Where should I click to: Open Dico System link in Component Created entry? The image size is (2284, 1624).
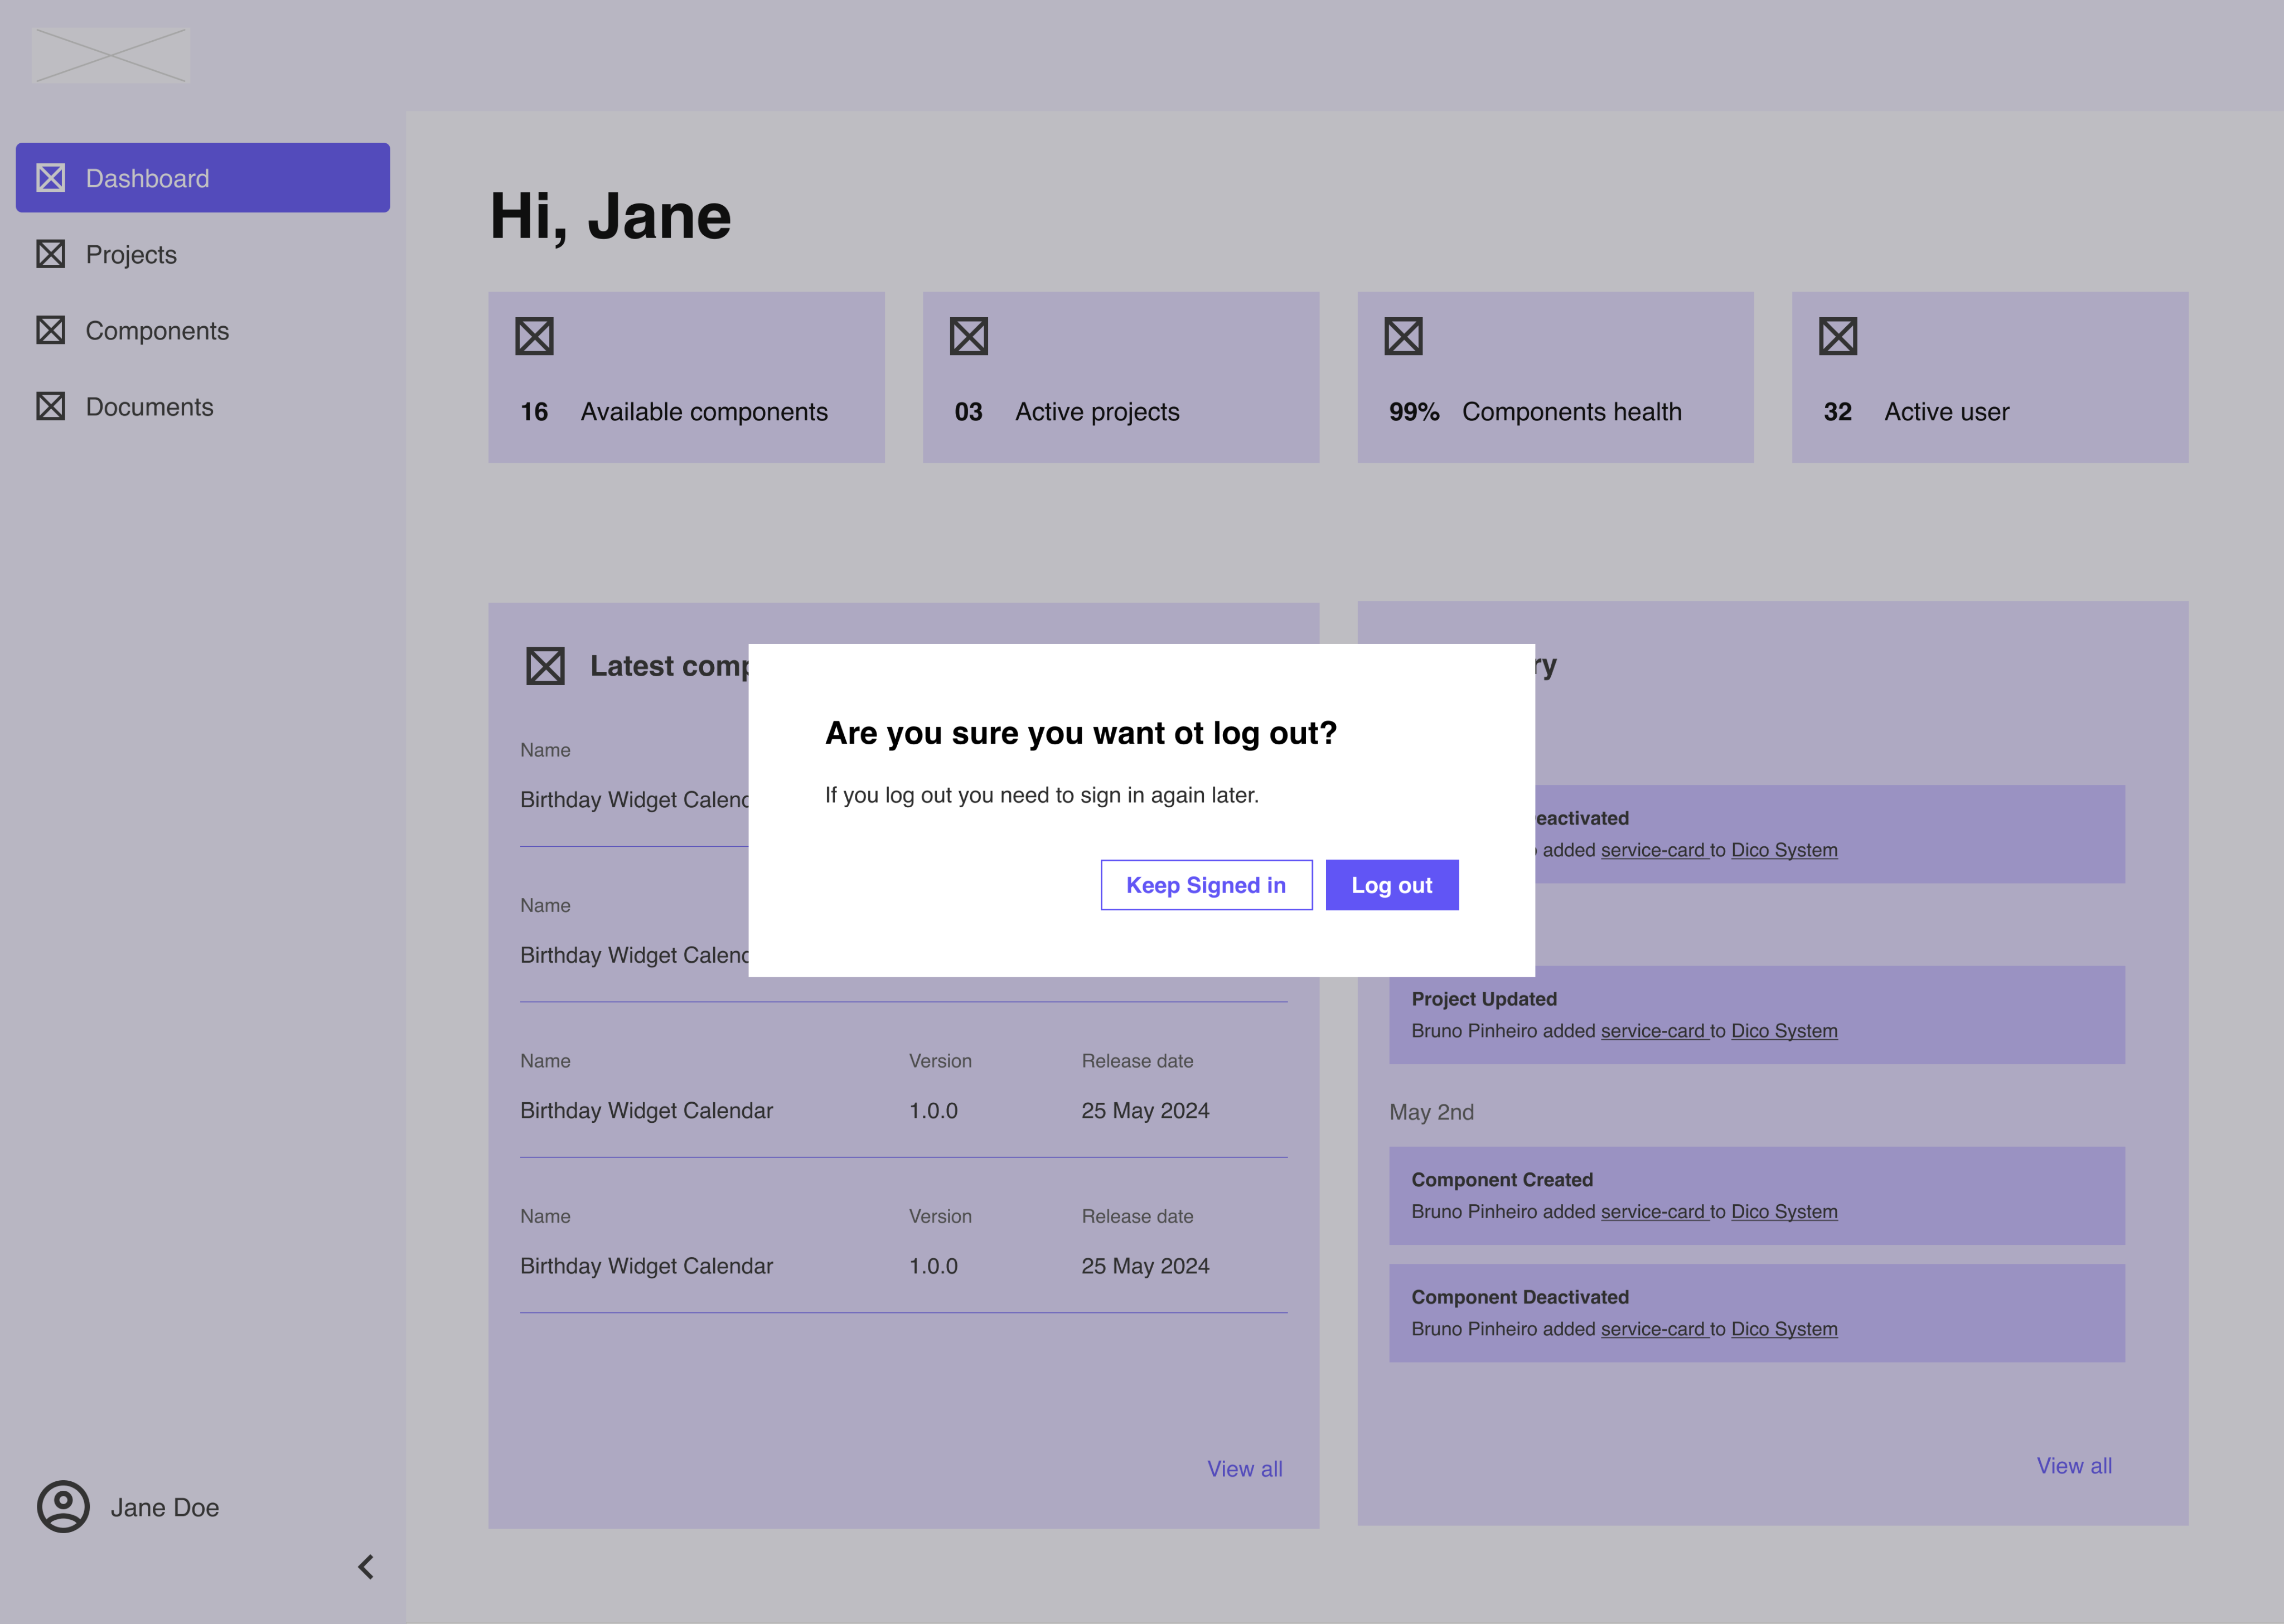[x=1784, y=1212]
